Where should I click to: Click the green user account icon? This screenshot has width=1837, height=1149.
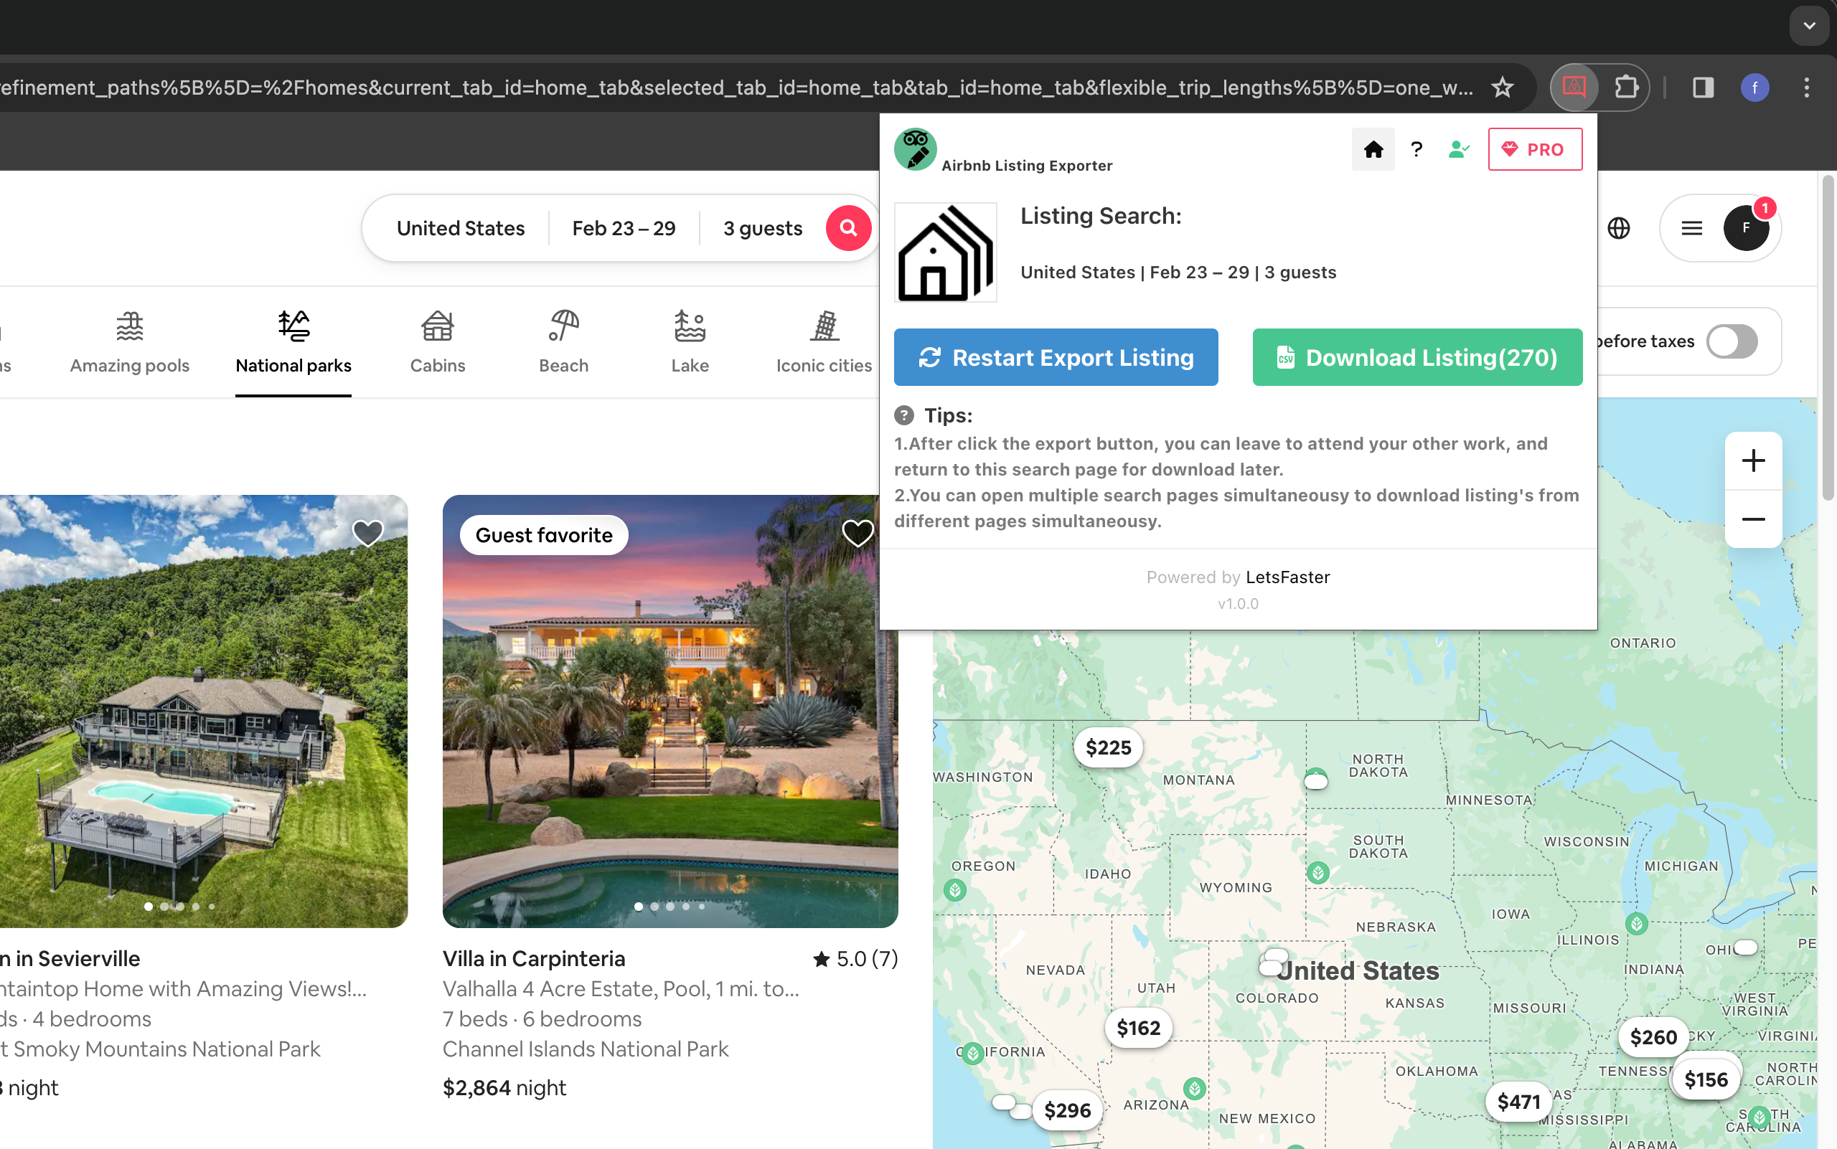(1457, 150)
